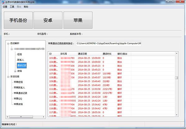The image size is (186, 129).
Task: Collapse the 手动扫描 tree node
Action: (x=8, y=77)
